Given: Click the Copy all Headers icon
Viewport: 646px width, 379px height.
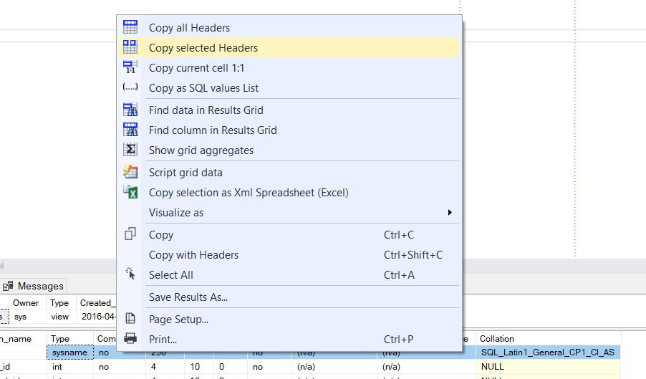Looking at the screenshot, I should [130, 28].
